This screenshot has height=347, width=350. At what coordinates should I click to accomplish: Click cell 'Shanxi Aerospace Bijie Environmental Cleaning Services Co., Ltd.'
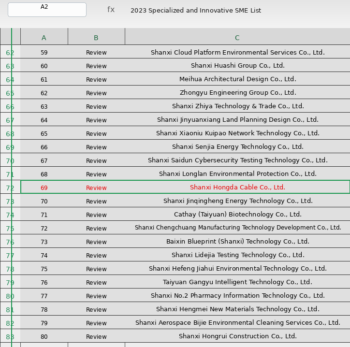pyautogui.click(x=237, y=323)
